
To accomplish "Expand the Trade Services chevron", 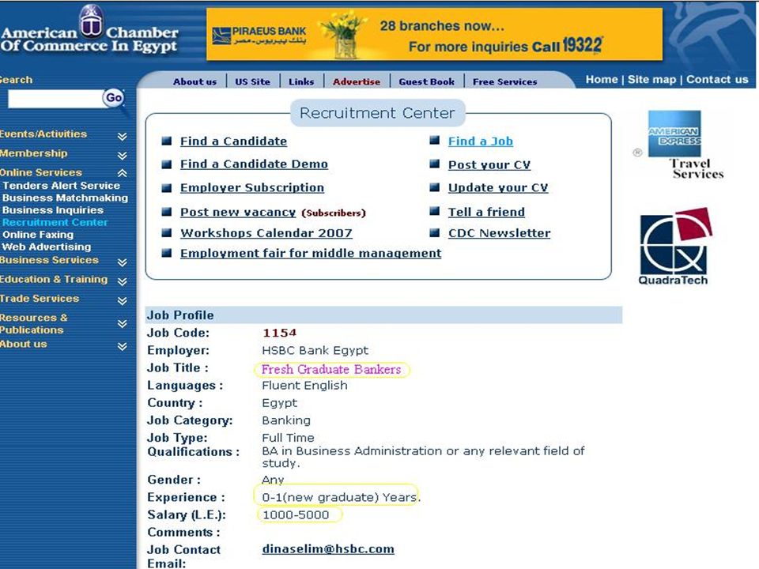I will 123,300.
